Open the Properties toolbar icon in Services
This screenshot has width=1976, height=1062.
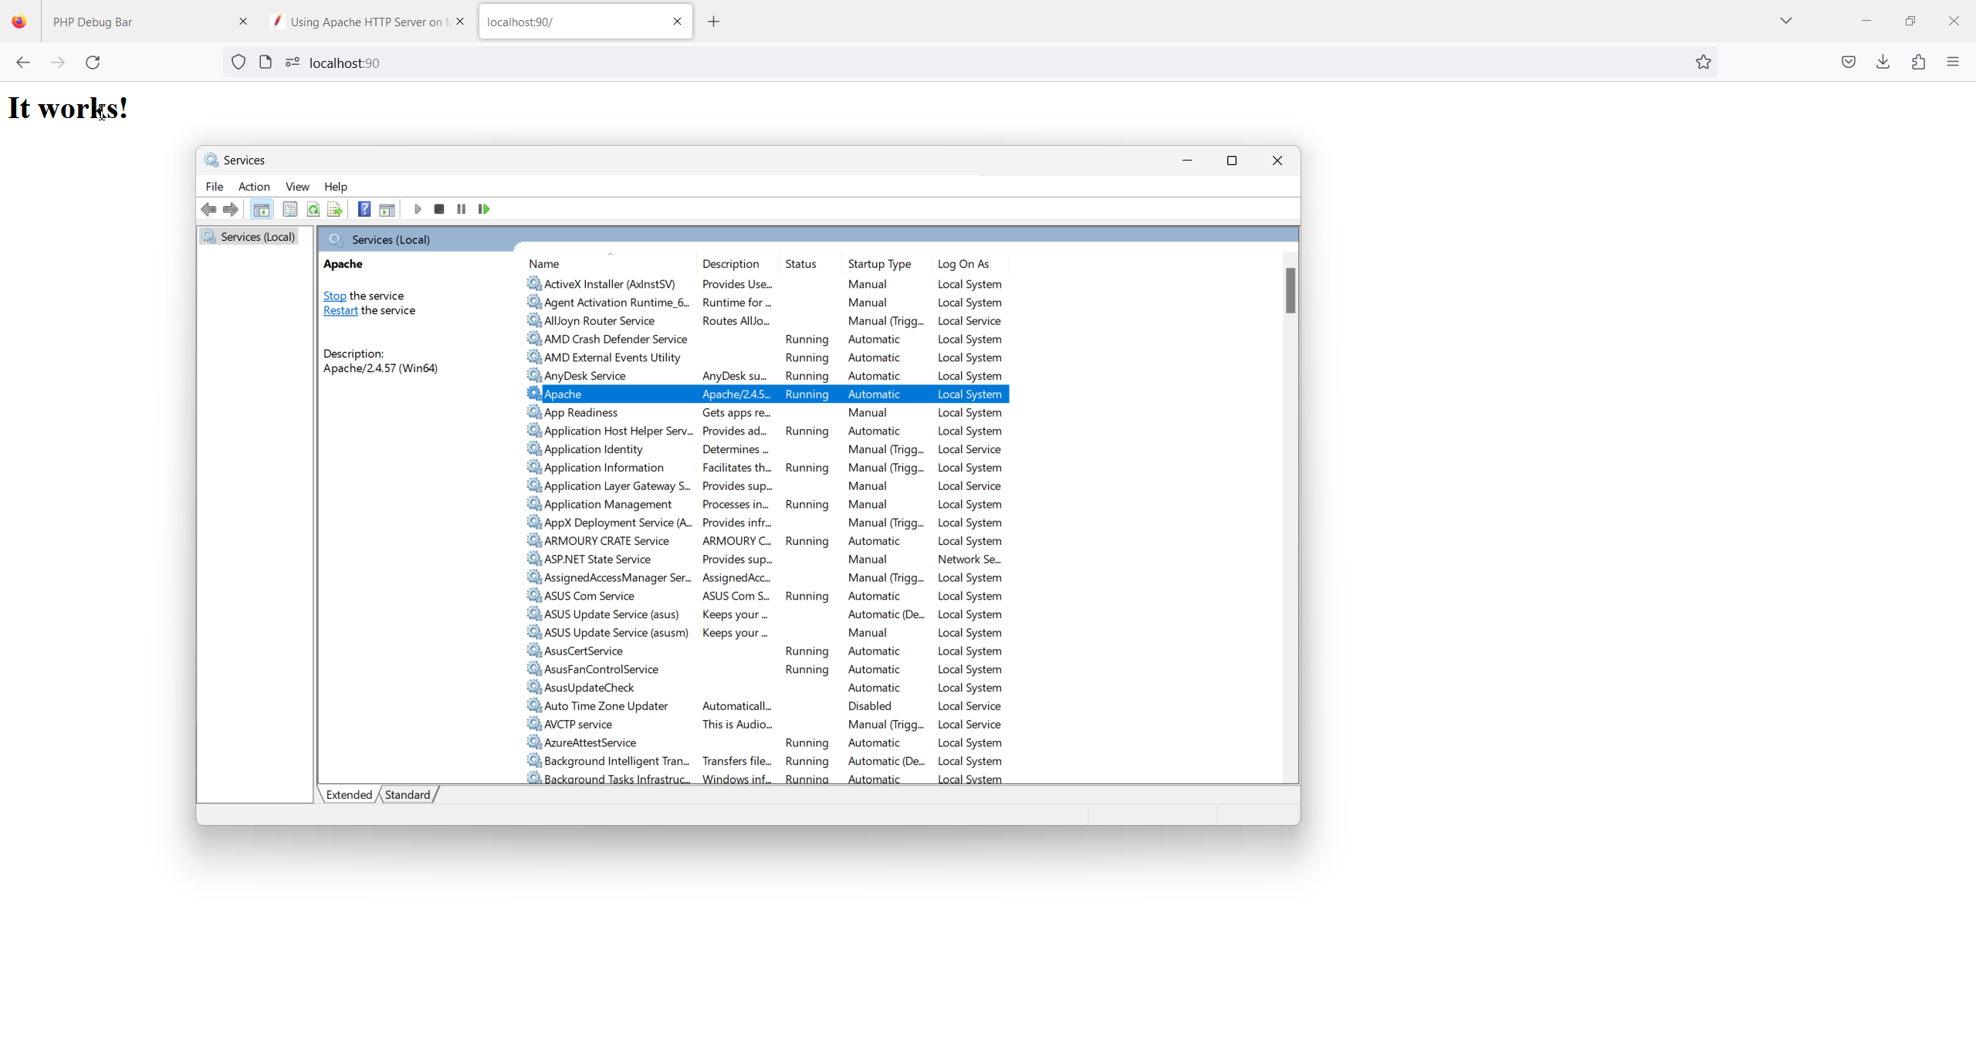point(290,209)
